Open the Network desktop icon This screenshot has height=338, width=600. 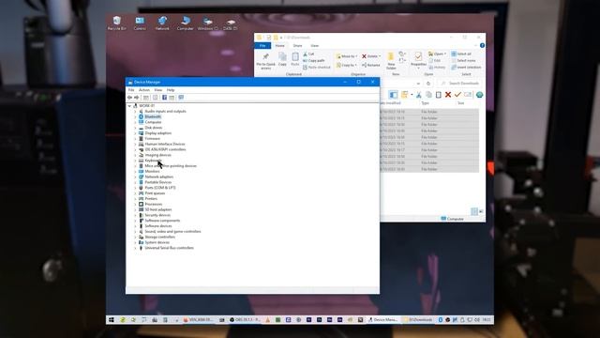(162, 23)
